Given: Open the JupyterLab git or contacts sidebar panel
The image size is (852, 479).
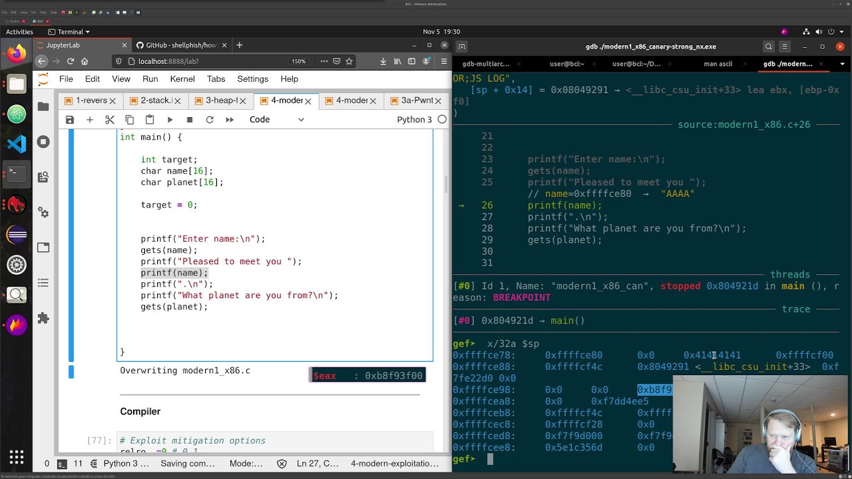Looking at the screenshot, I should coord(43,177).
